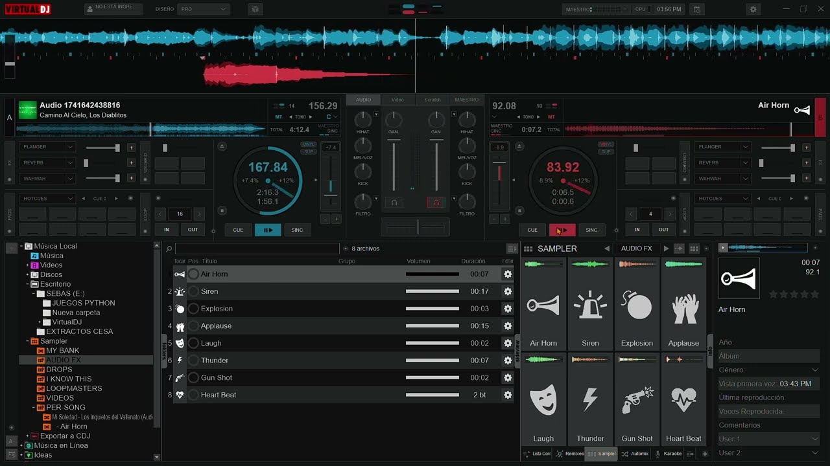Click loop OUT button on deck B
Screen dimensions: 830x466
(663, 230)
